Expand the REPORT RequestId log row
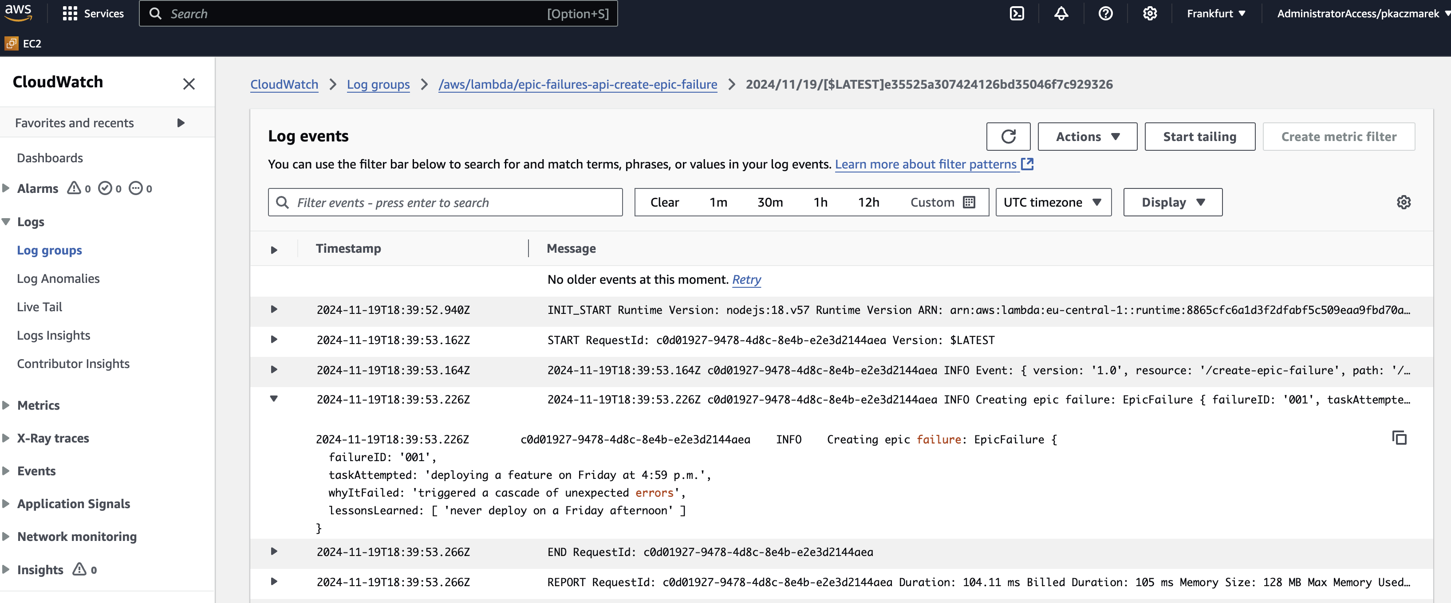Image resolution: width=1451 pixels, height=603 pixels. pyautogui.click(x=274, y=581)
